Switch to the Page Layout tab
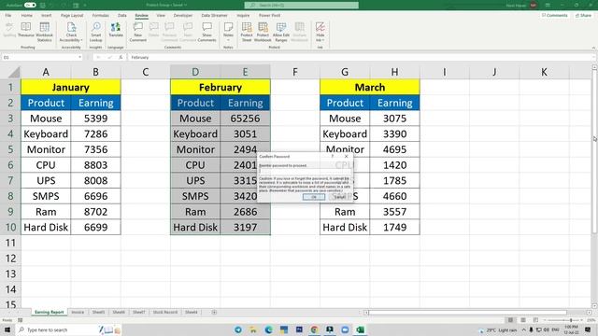Image resolution: width=598 pixels, height=336 pixels. point(72,15)
